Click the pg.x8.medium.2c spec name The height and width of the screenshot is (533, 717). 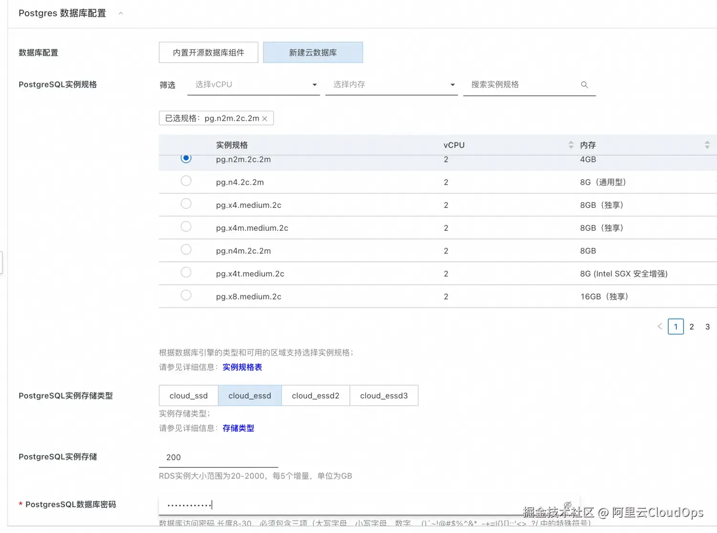[x=249, y=297]
